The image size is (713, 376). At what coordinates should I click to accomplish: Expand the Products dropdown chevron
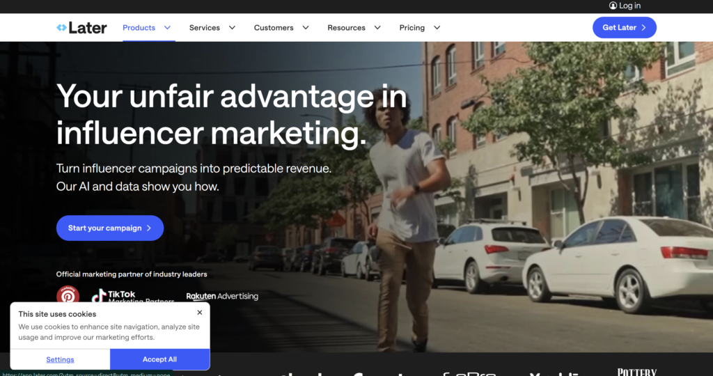pos(167,28)
